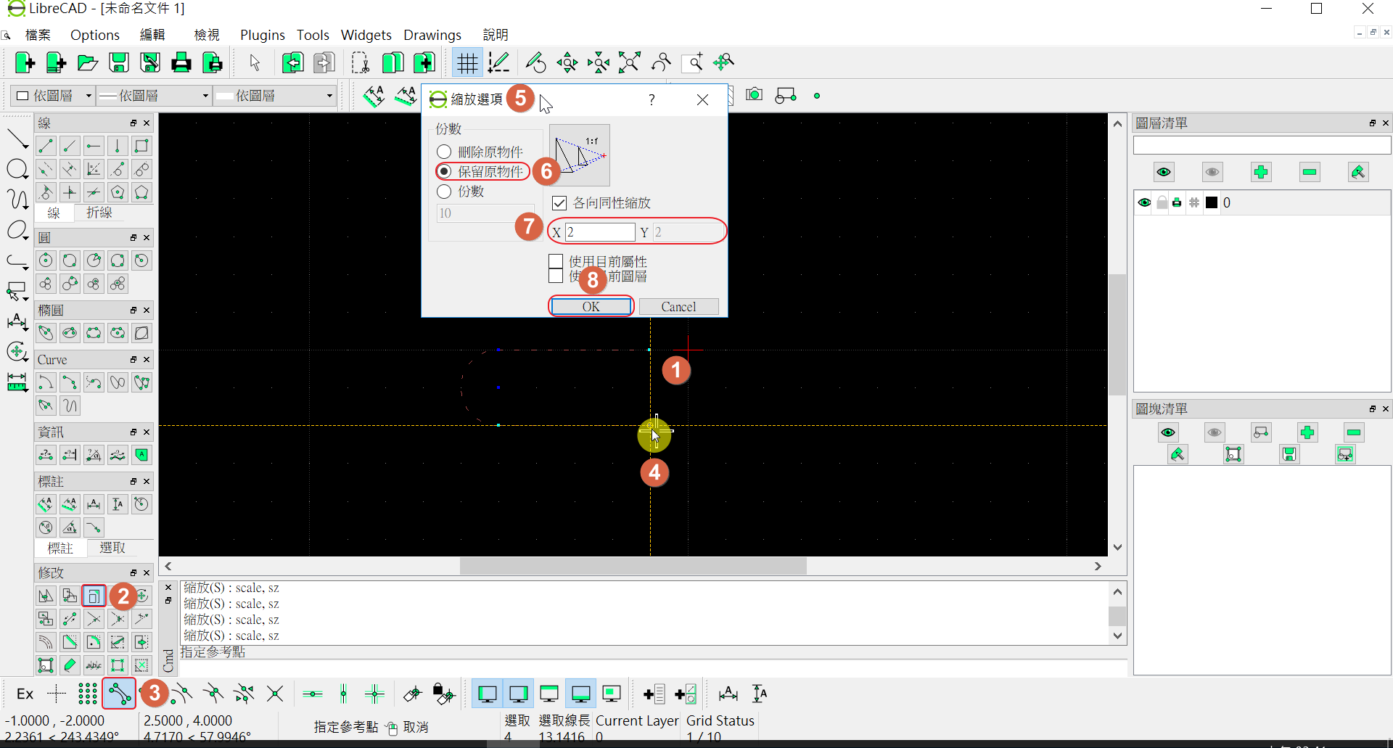Image resolution: width=1393 pixels, height=748 pixels.
Task: Click Cancel in the scale options dialog
Action: 678,307
